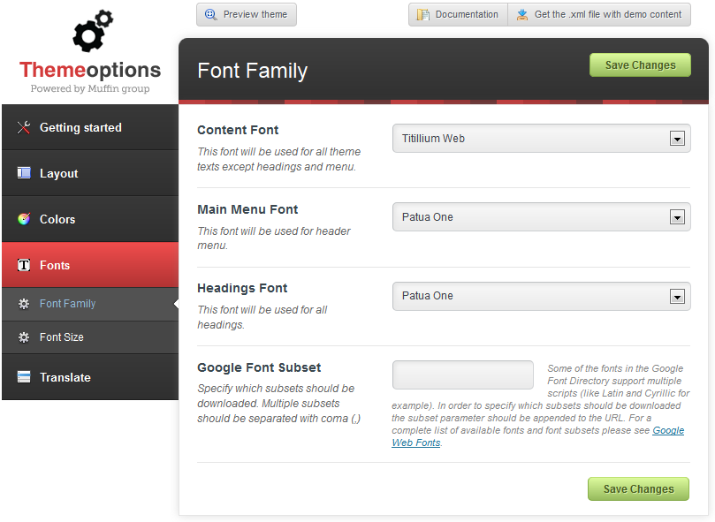Click the Layout panel icon
Viewport: 715px width, 522px height.
[x=24, y=173]
